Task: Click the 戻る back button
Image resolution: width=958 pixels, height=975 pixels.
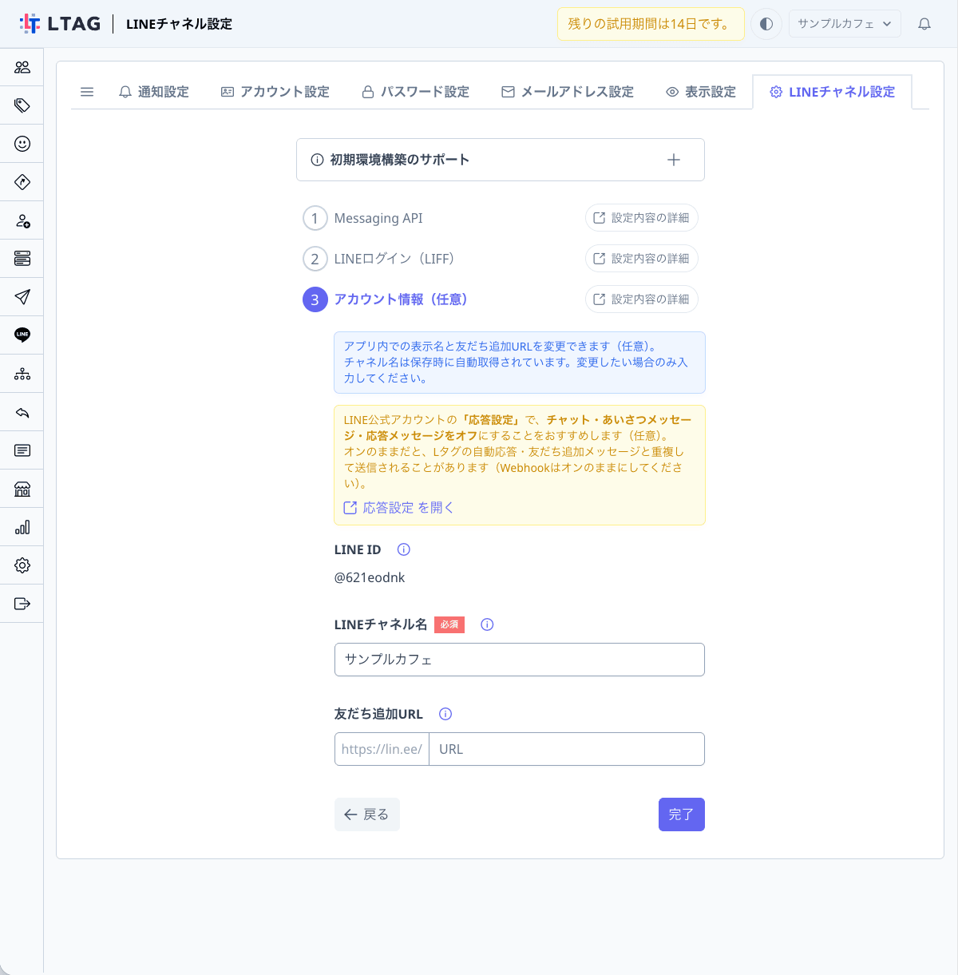Action: [x=367, y=814]
